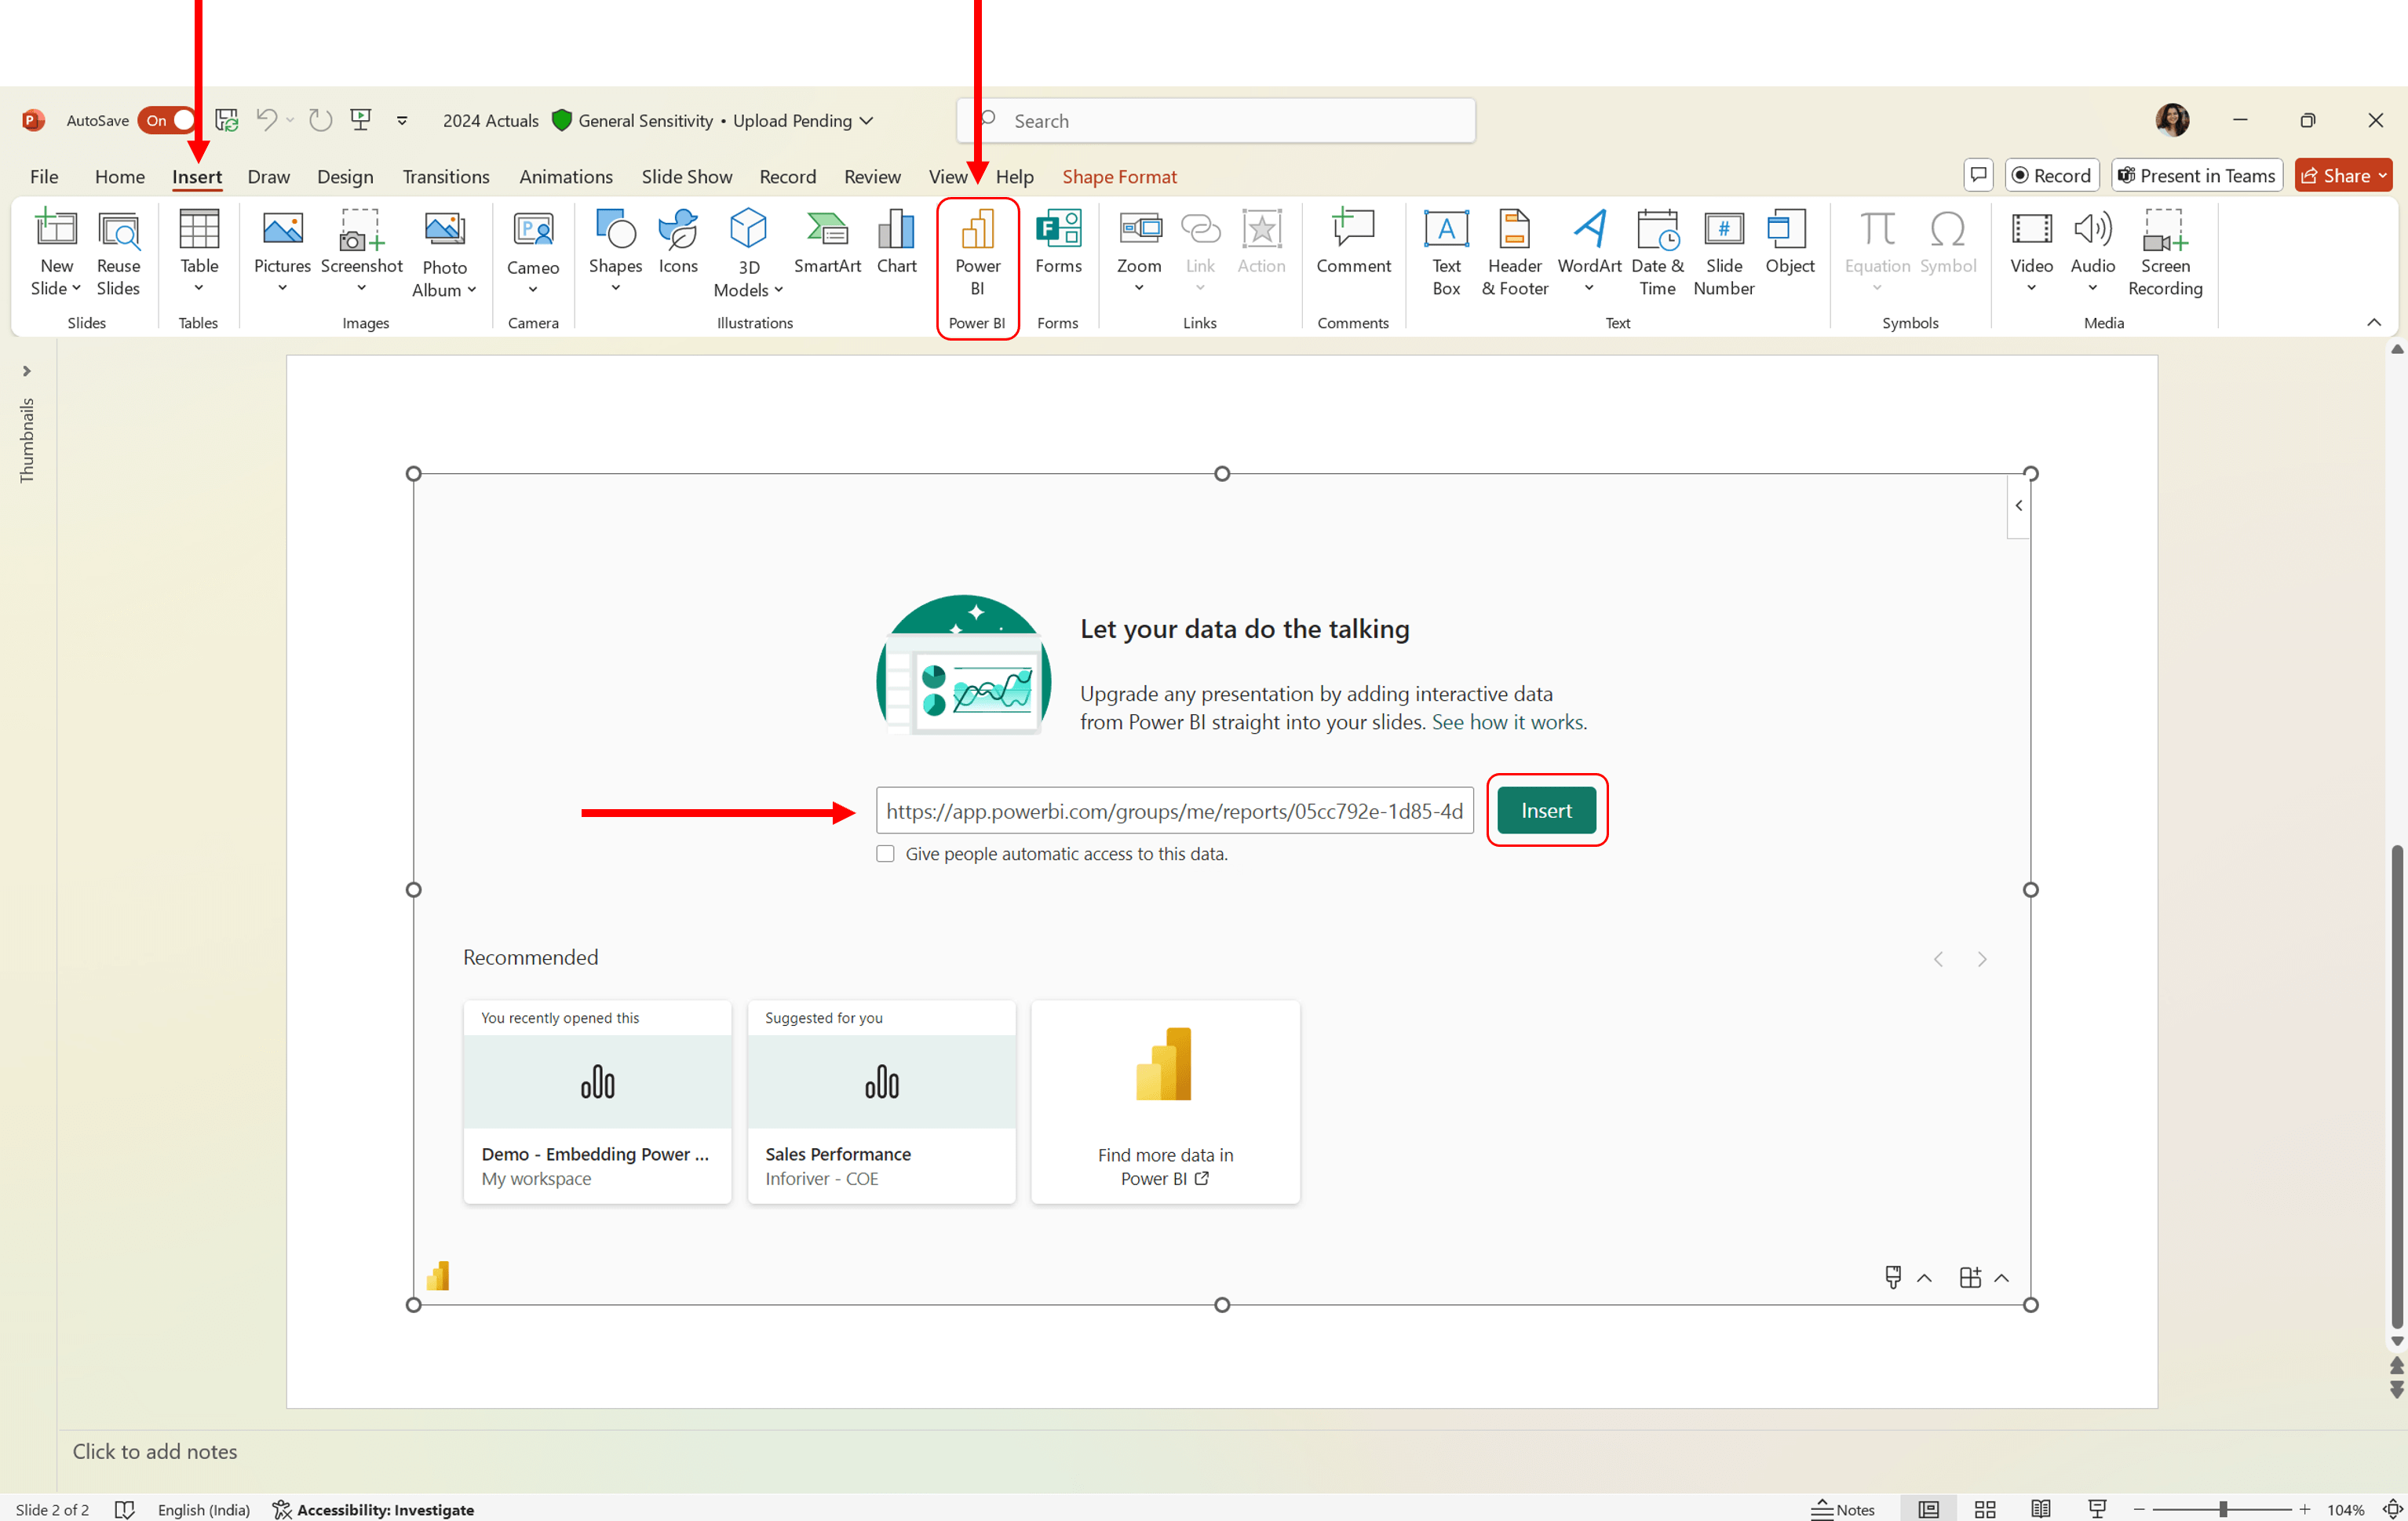Click Fit slide to window icon
This screenshot has width=2408, height=1521.
pos(2392,1509)
